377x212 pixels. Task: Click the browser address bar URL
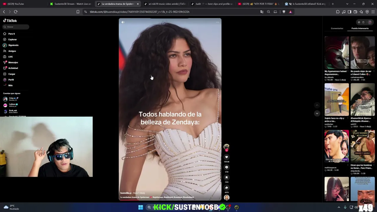140,12
